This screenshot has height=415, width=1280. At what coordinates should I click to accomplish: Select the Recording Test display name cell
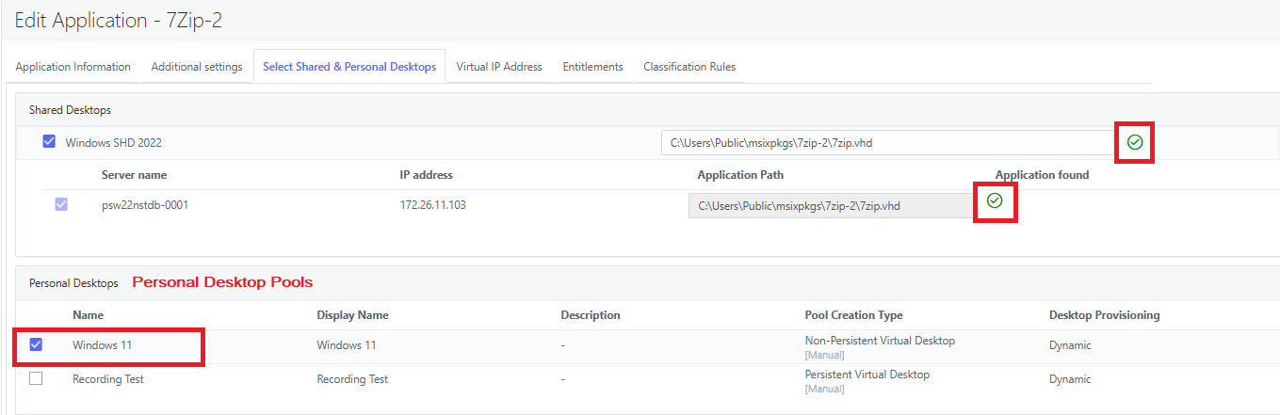[x=352, y=379]
